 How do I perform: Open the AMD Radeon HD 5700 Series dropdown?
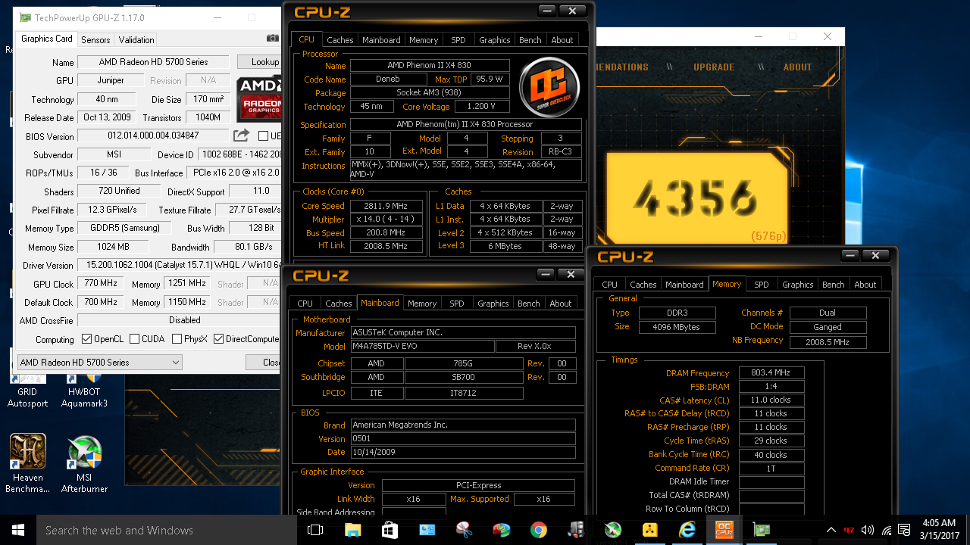(100, 363)
